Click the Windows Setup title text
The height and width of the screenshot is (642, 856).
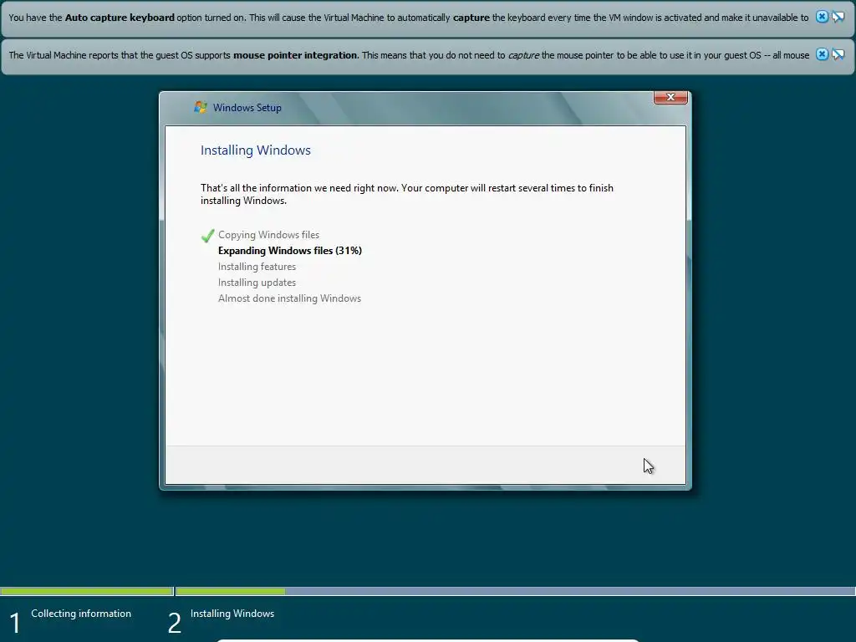[247, 108]
